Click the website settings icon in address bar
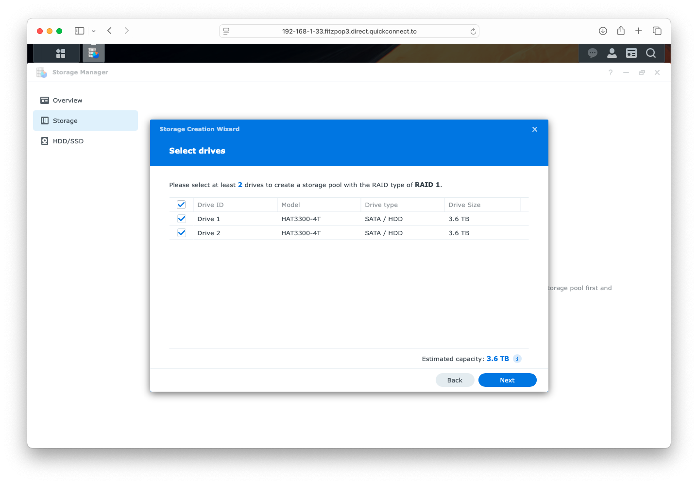Viewport: 698px width, 484px height. [226, 31]
